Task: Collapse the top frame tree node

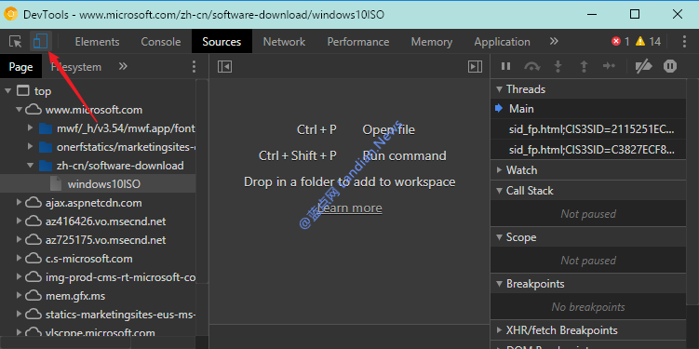Action: 7,91
